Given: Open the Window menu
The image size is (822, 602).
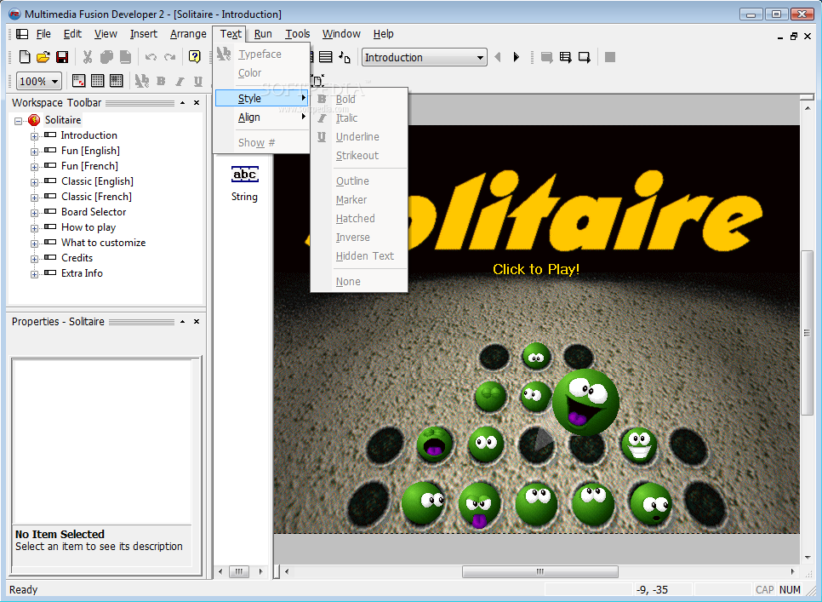Looking at the screenshot, I should tap(341, 34).
